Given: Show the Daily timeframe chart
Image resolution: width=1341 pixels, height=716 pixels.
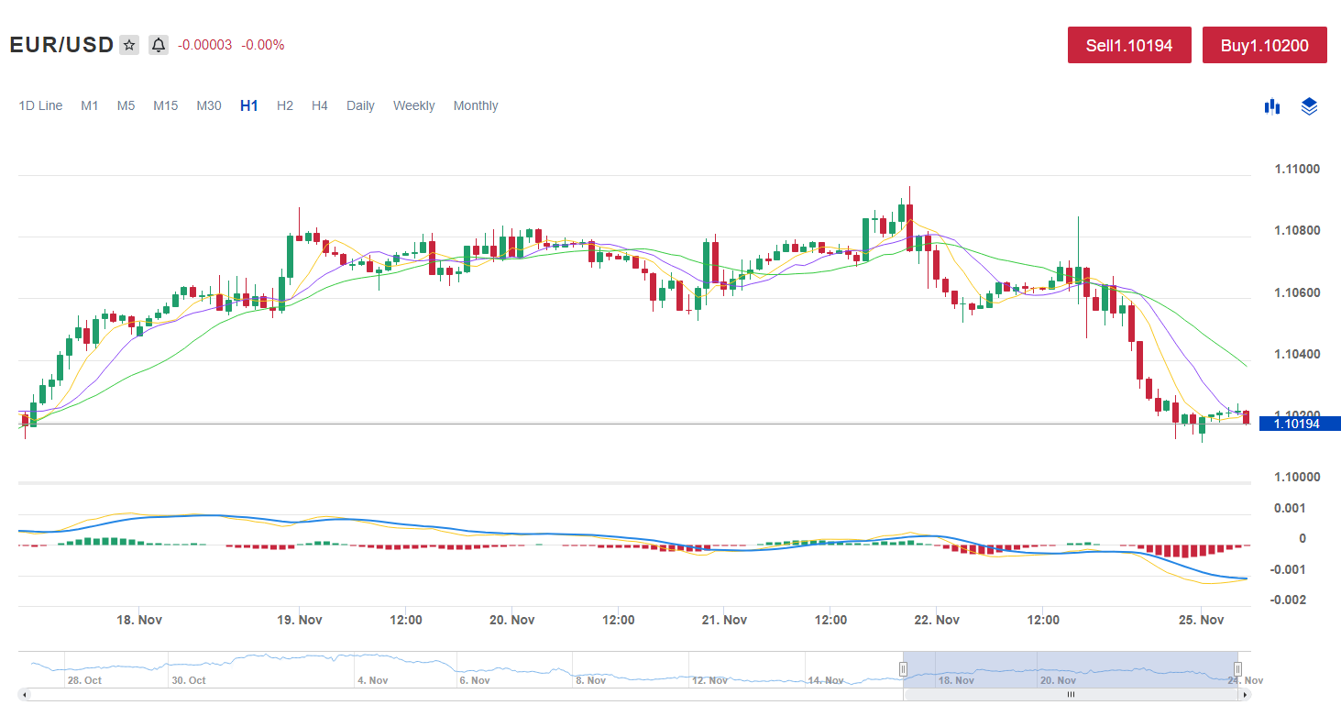Looking at the screenshot, I should point(360,105).
